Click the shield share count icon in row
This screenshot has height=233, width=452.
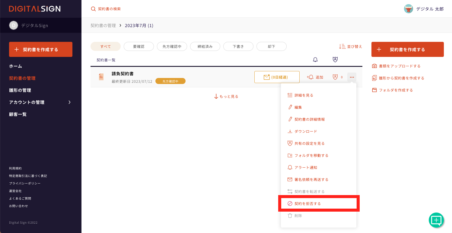(335, 77)
